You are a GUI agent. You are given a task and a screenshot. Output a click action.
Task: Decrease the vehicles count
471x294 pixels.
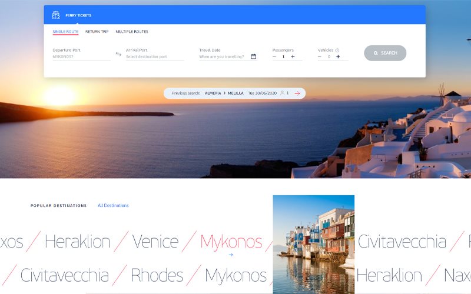pos(320,57)
